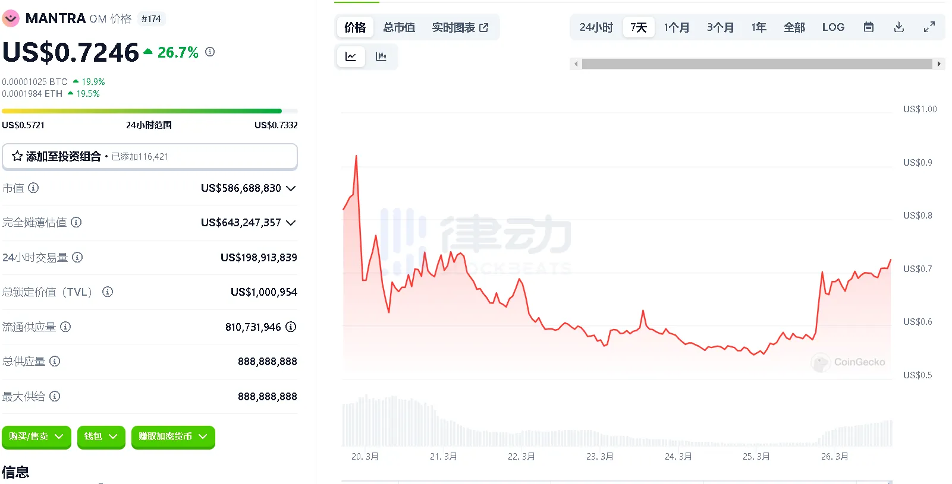
Task: Click the calendar date range icon
Action: point(868,27)
